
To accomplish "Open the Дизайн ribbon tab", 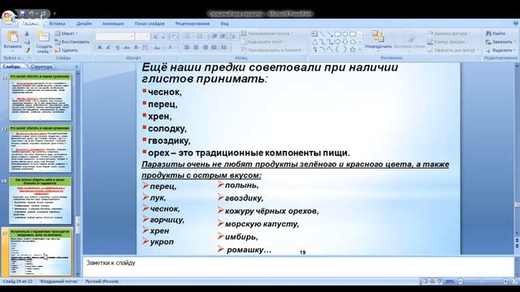I will pyautogui.click(x=84, y=24).
